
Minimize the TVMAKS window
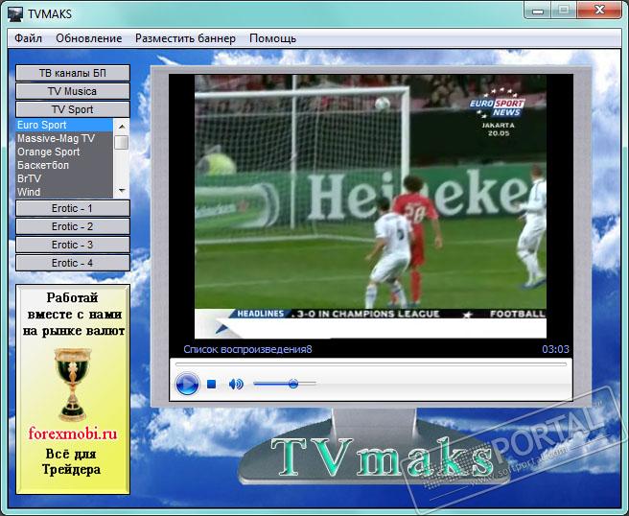[537, 11]
